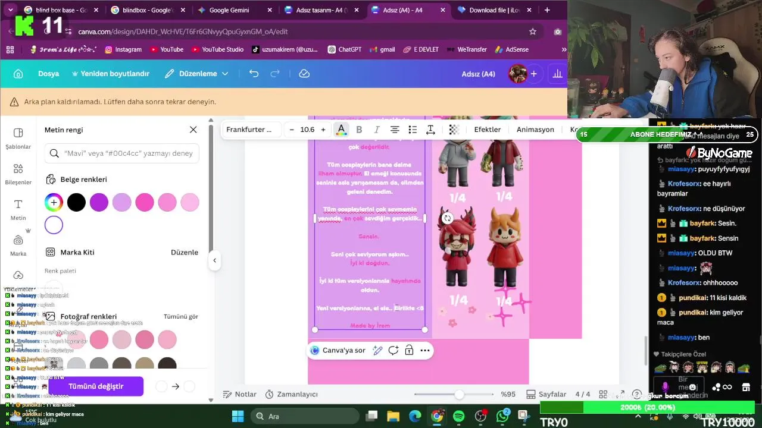Open the Dosya menu
Image resolution: width=762 pixels, height=428 pixels.
49,74
